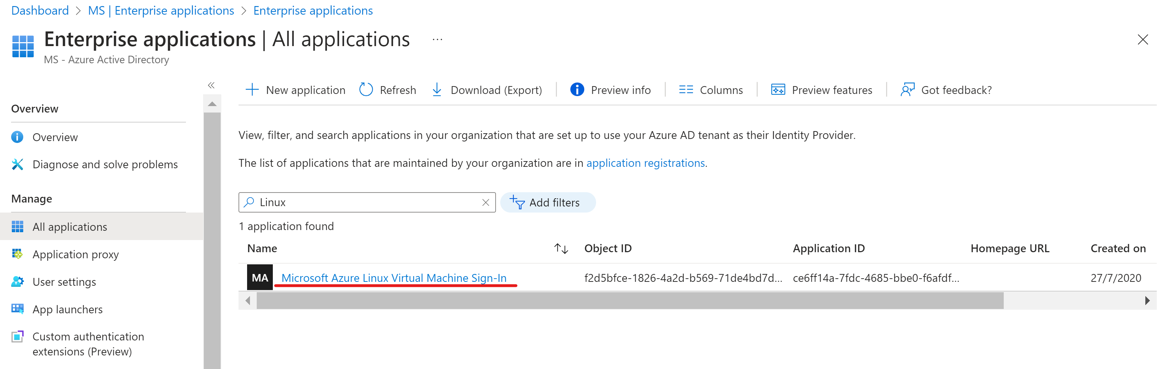1165x369 pixels.
Task: Click the 27/7/2020 created date cell
Action: (x=1116, y=278)
